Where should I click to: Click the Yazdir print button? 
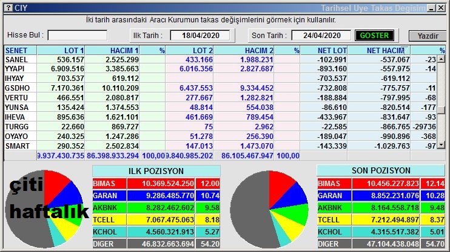428,36
